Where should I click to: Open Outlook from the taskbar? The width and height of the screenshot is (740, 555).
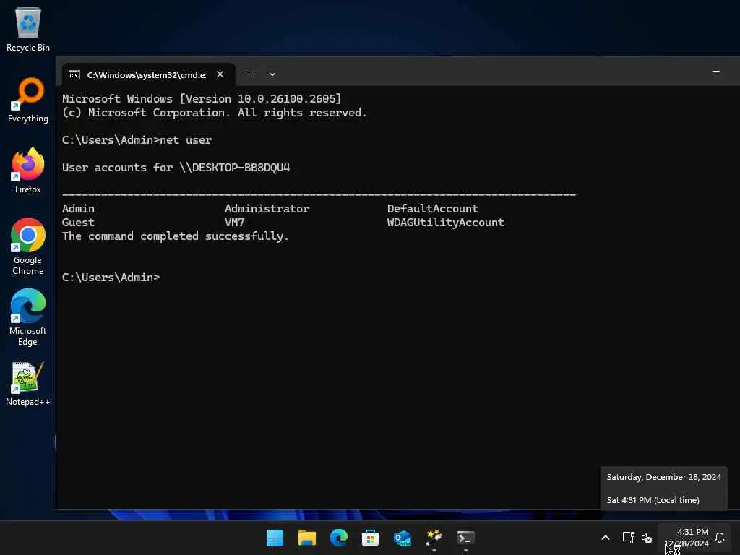click(402, 538)
